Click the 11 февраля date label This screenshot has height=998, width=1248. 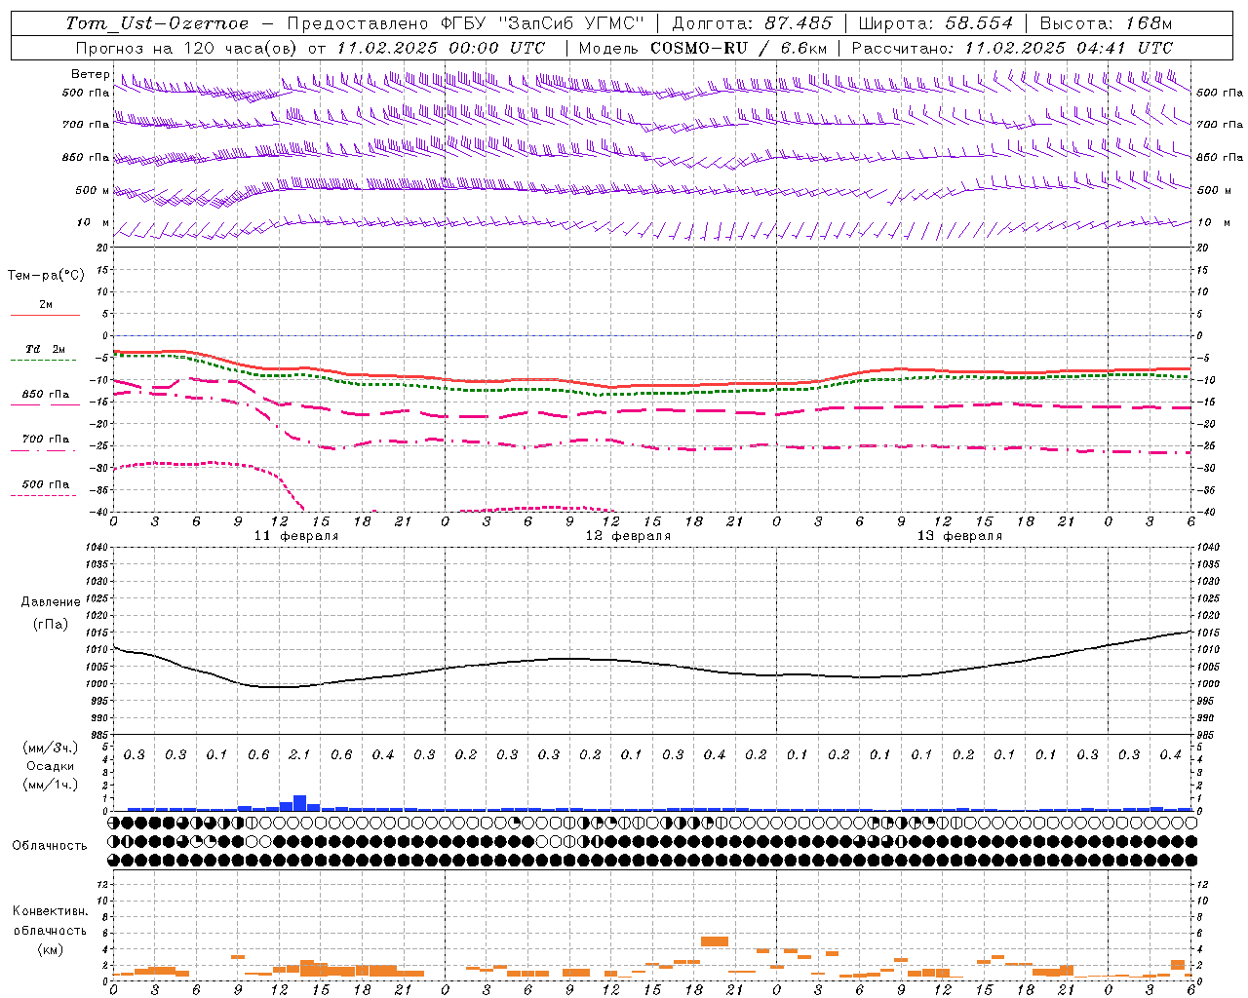coord(296,536)
